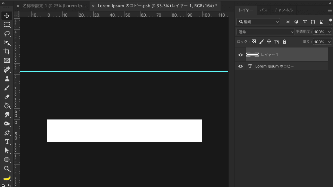Select the Move tool
This screenshot has width=333, height=187.
pyautogui.click(x=7, y=16)
